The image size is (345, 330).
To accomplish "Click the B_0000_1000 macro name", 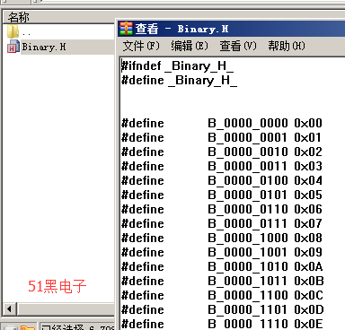I will point(248,239).
